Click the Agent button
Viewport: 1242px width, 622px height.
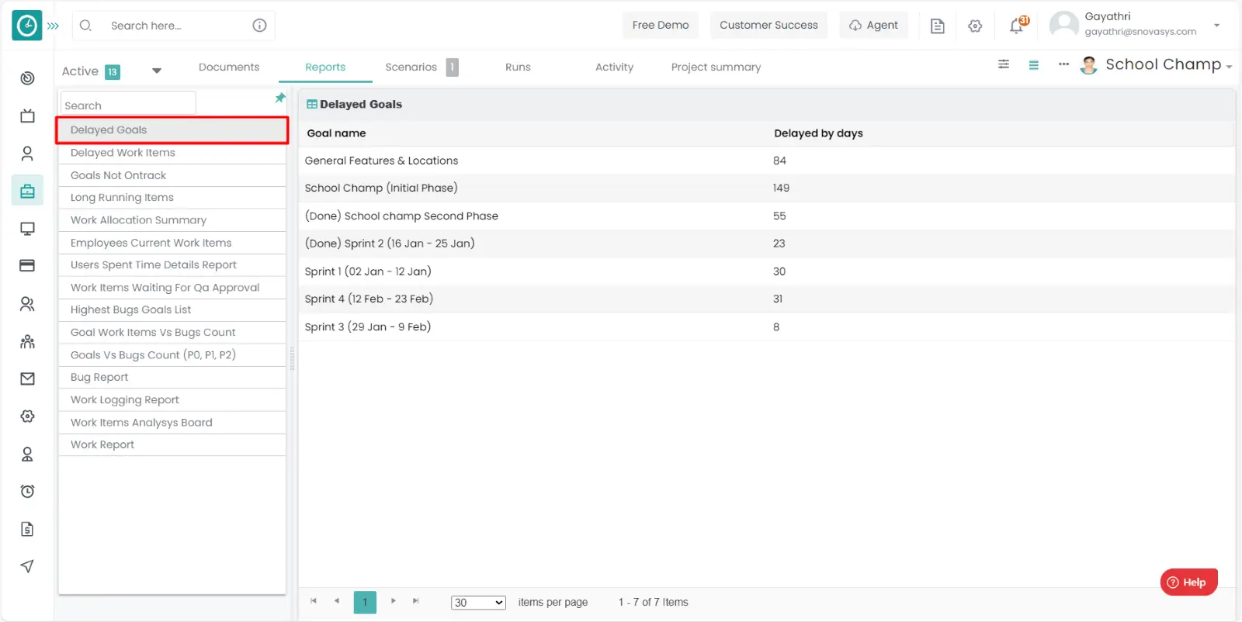(x=873, y=25)
